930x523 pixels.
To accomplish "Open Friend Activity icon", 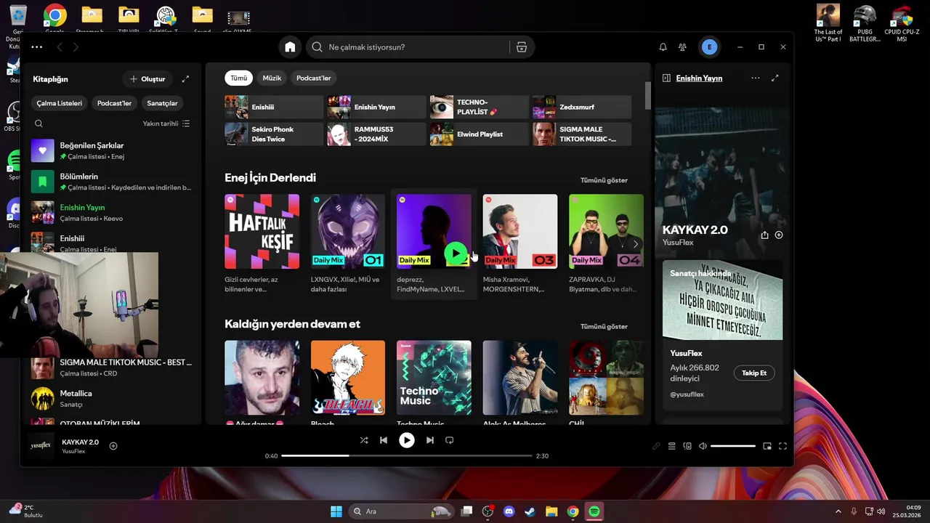I will (682, 47).
